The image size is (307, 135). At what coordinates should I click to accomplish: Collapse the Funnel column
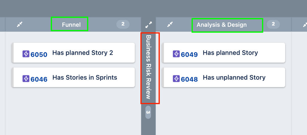(x=20, y=24)
